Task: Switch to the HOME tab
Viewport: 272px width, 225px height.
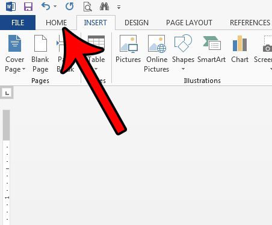Action: 56,23
